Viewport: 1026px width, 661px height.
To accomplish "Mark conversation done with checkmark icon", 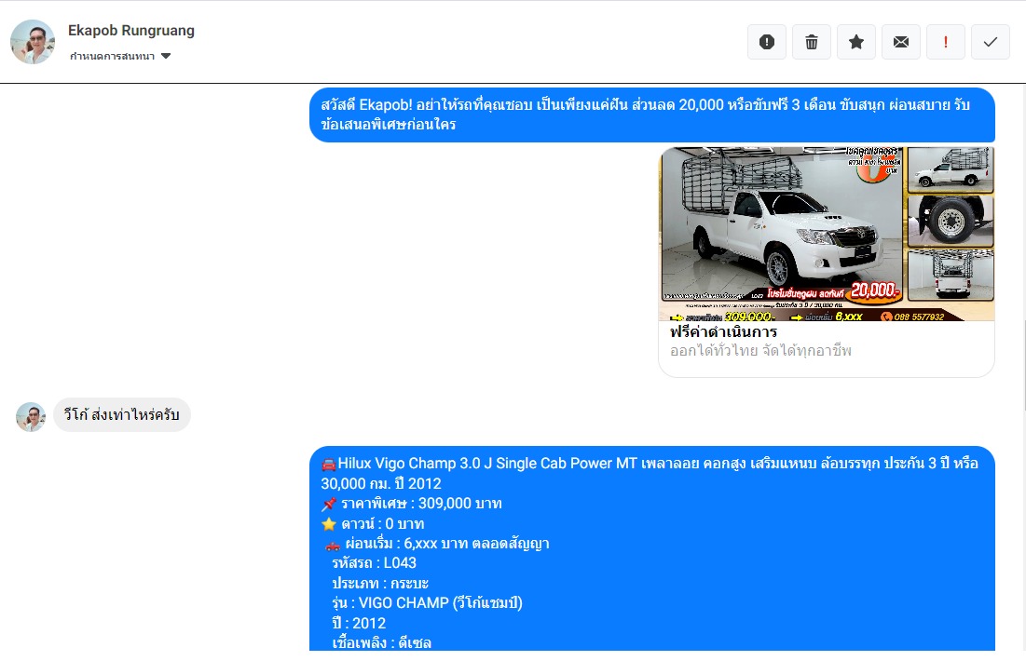I will (991, 42).
